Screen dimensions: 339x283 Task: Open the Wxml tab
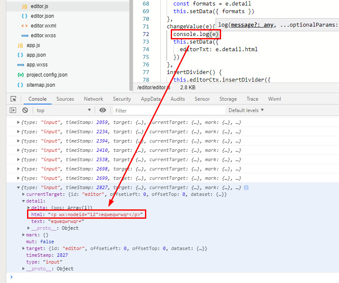(275, 99)
